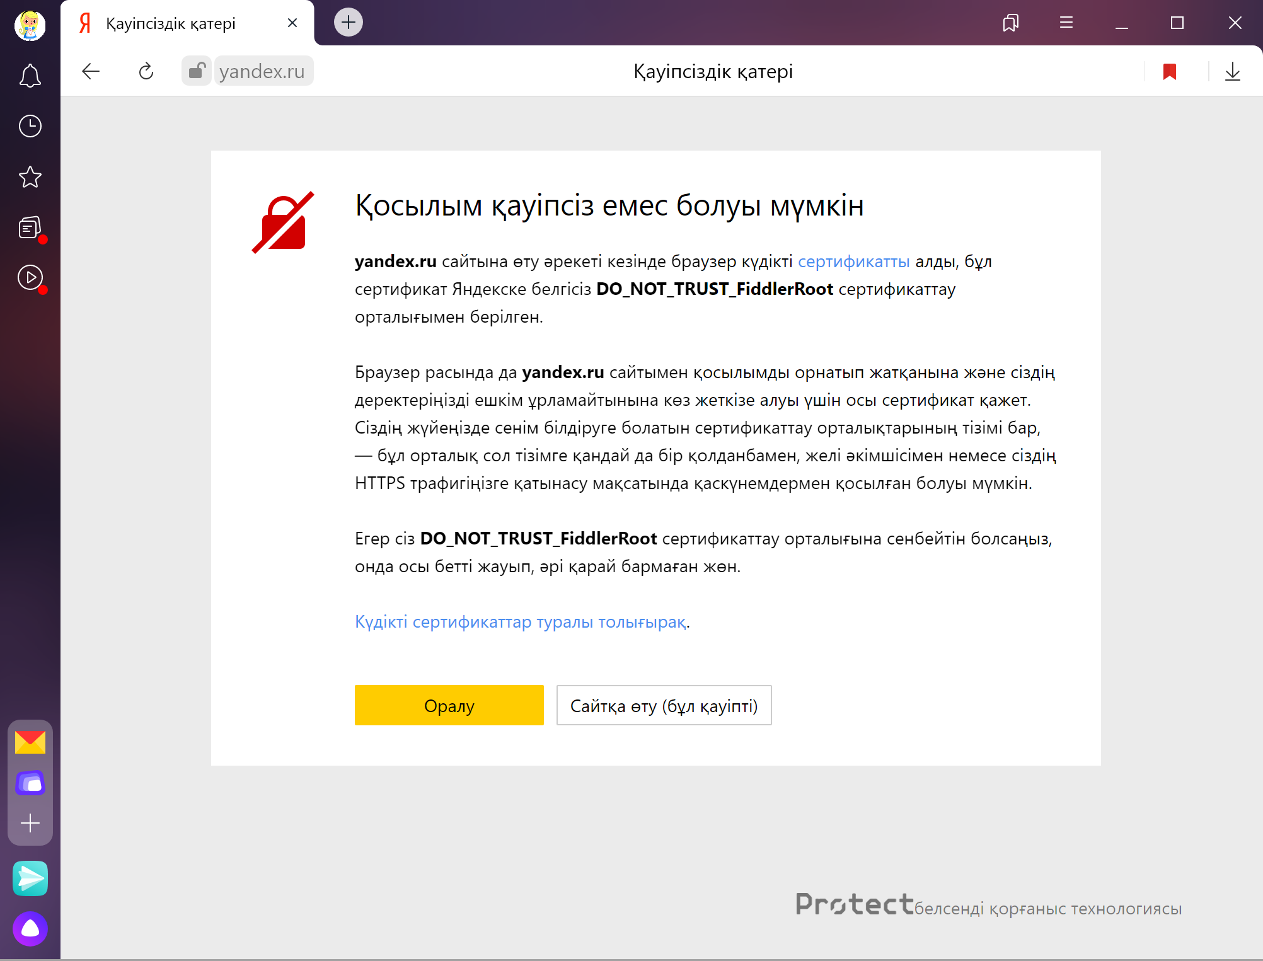Open browsing history via the clock icon

click(x=30, y=126)
